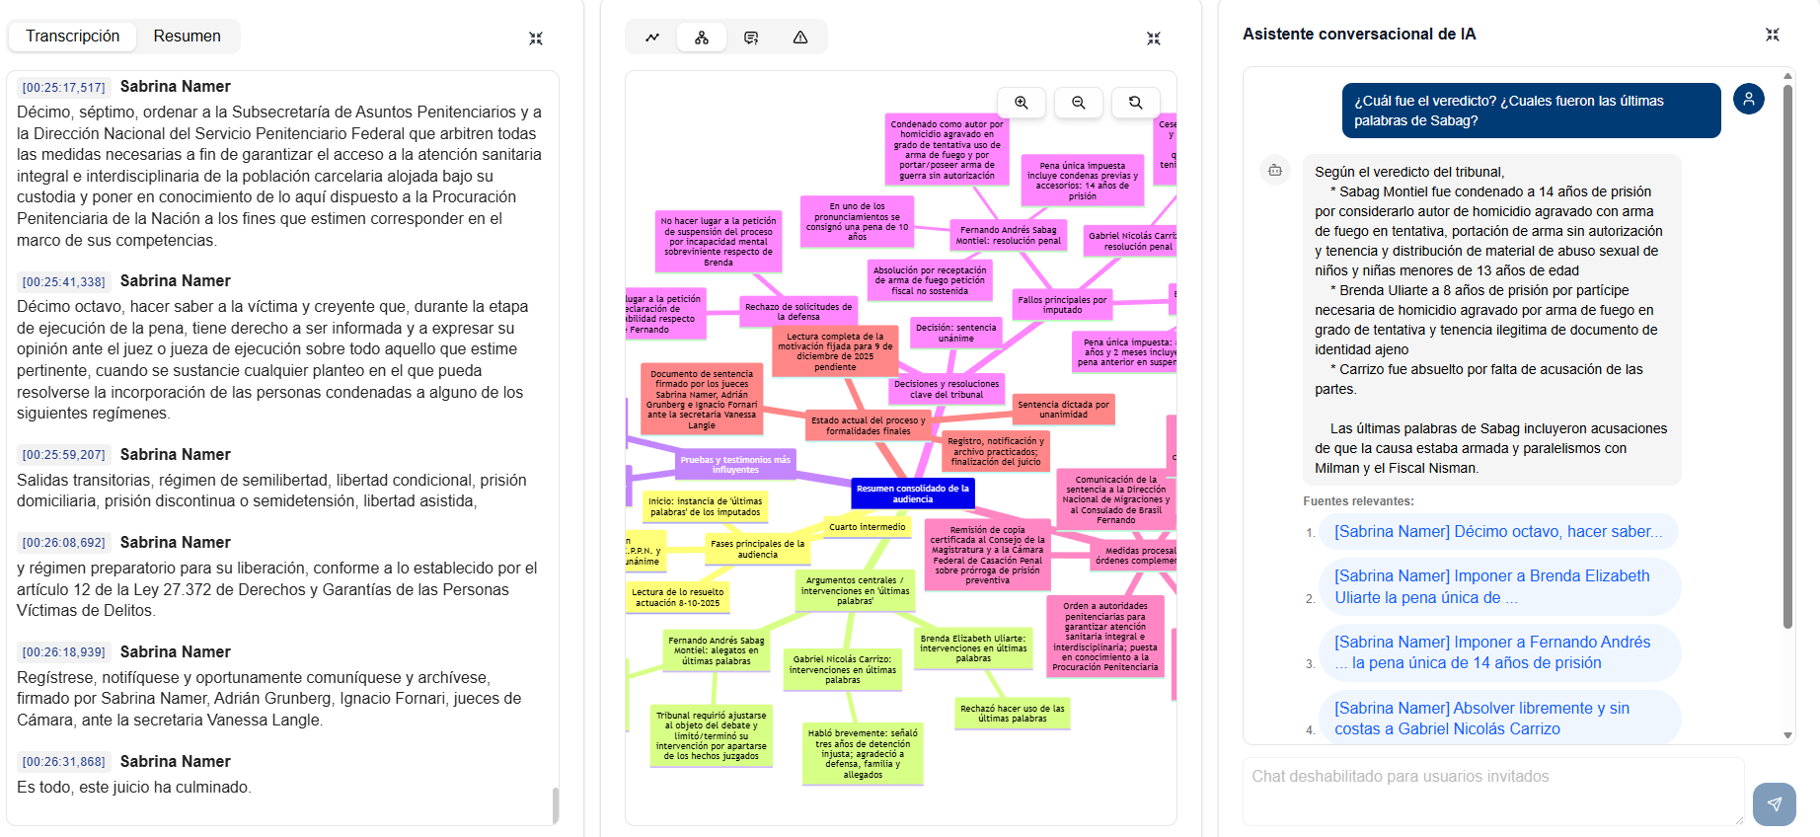This screenshot has height=837, width=1820.
Task: Select the 'Habló brevemente' detention node
Action: pos(863,754)
